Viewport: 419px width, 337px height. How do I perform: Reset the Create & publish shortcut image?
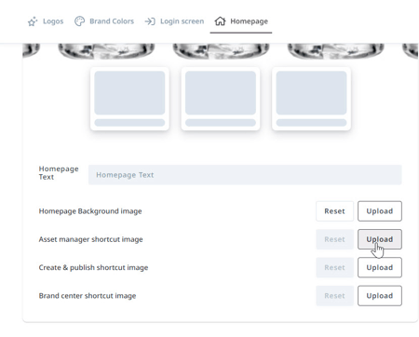pyautogui.click(x=334, y=267)
